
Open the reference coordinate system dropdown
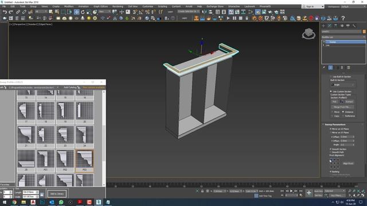coord(104,11)
